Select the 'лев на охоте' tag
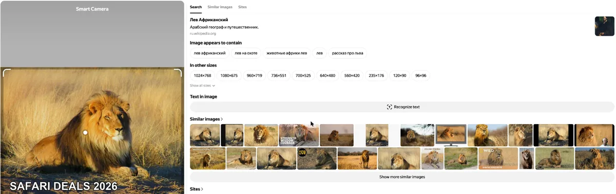The height and width of the screenshot is (194, 616). click(246, 53)
